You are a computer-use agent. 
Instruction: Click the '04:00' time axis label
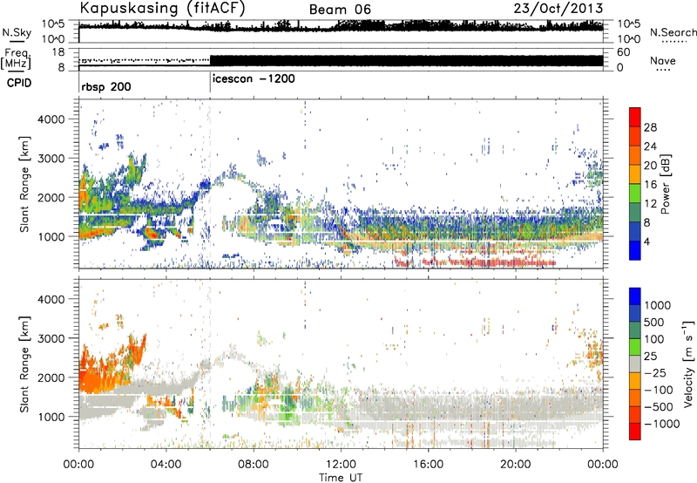(166, 465)
